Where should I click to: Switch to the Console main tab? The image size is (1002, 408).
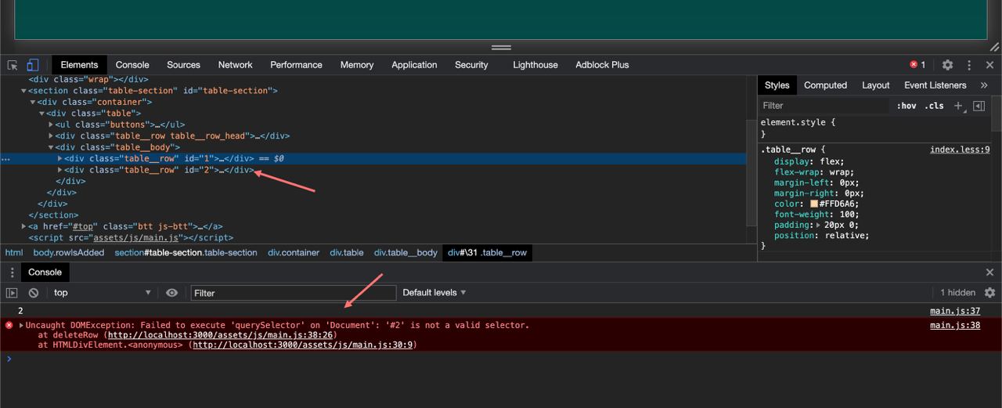coord(132,65)
